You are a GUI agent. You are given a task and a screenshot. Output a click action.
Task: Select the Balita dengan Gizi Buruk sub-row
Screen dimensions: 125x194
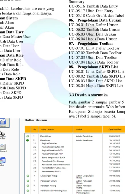pos(53,158)
